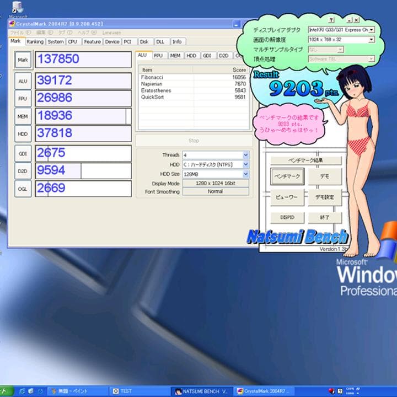Open デモ設定 settings button
The width and height of the screenshot is (397, 397).
tap(325, 197)
